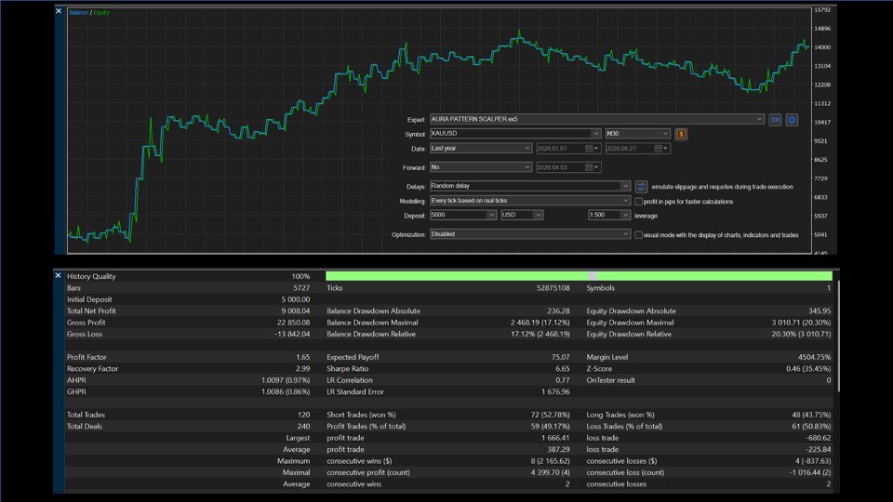Open the Modelling dropdown
893x502 pixels.
coord(530,201)
